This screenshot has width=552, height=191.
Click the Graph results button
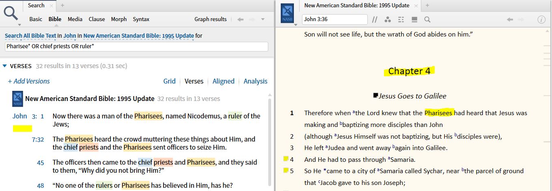(210, 19)
